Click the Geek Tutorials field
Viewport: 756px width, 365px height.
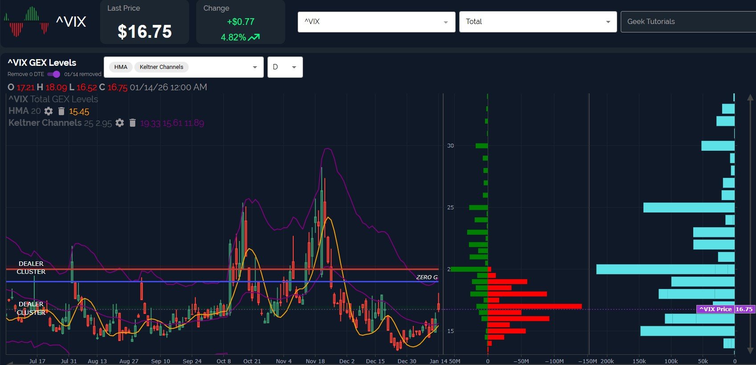point(688,22)
